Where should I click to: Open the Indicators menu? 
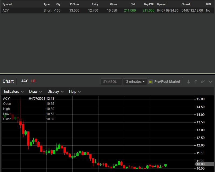[x=14, y=91]
